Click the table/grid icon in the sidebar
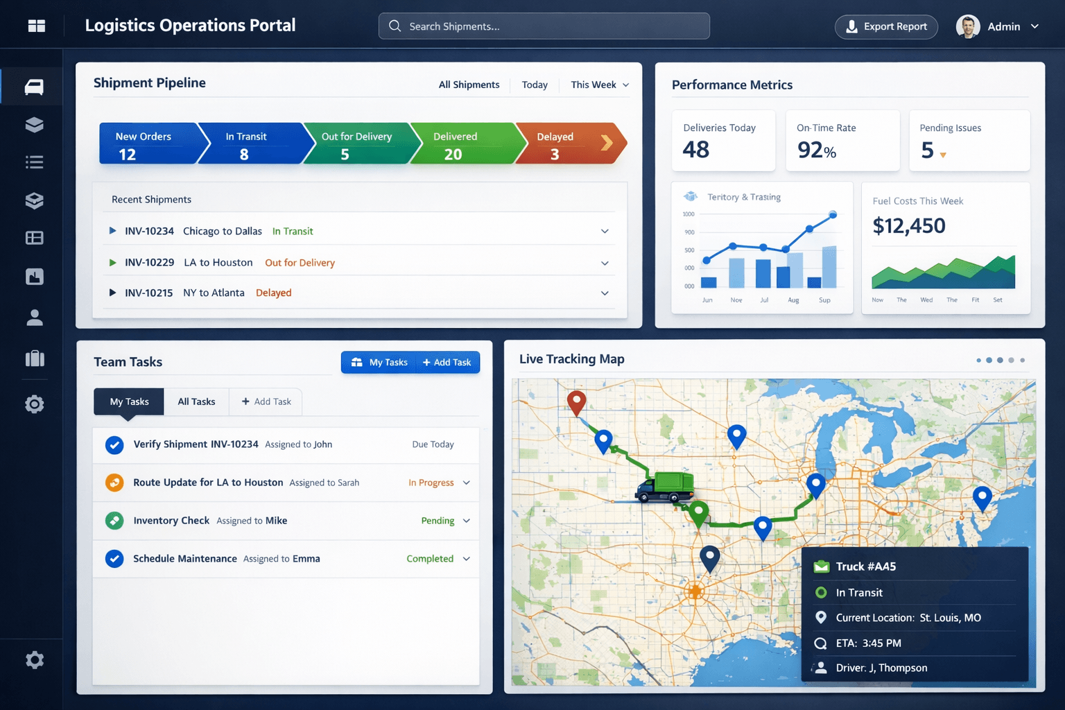This screenshot has width=1065, height=710. click(34, 237)
